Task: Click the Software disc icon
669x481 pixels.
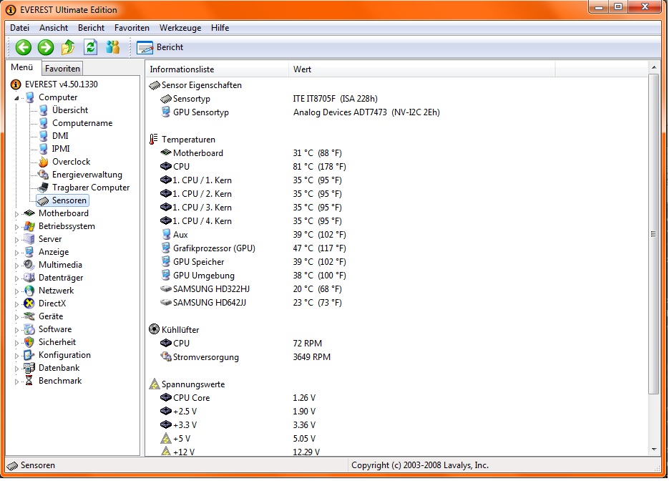Action: tap(29, 329)
